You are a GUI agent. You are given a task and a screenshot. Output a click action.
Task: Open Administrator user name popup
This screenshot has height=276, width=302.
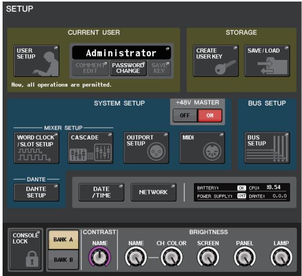click(x=122, y=53)
